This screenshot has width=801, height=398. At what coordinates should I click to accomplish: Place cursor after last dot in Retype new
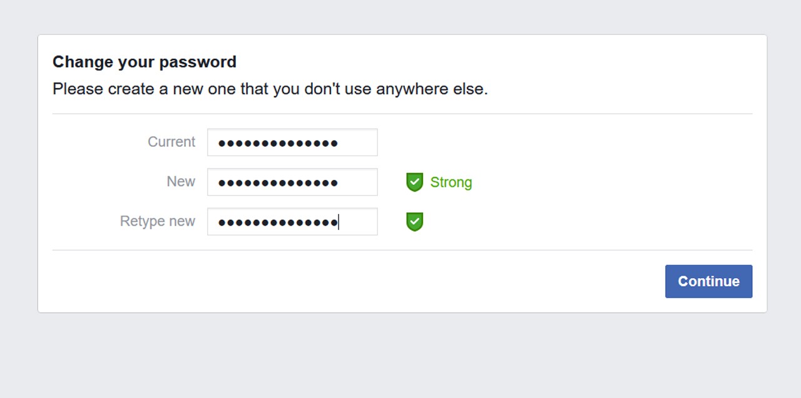[x=339, y=222]
